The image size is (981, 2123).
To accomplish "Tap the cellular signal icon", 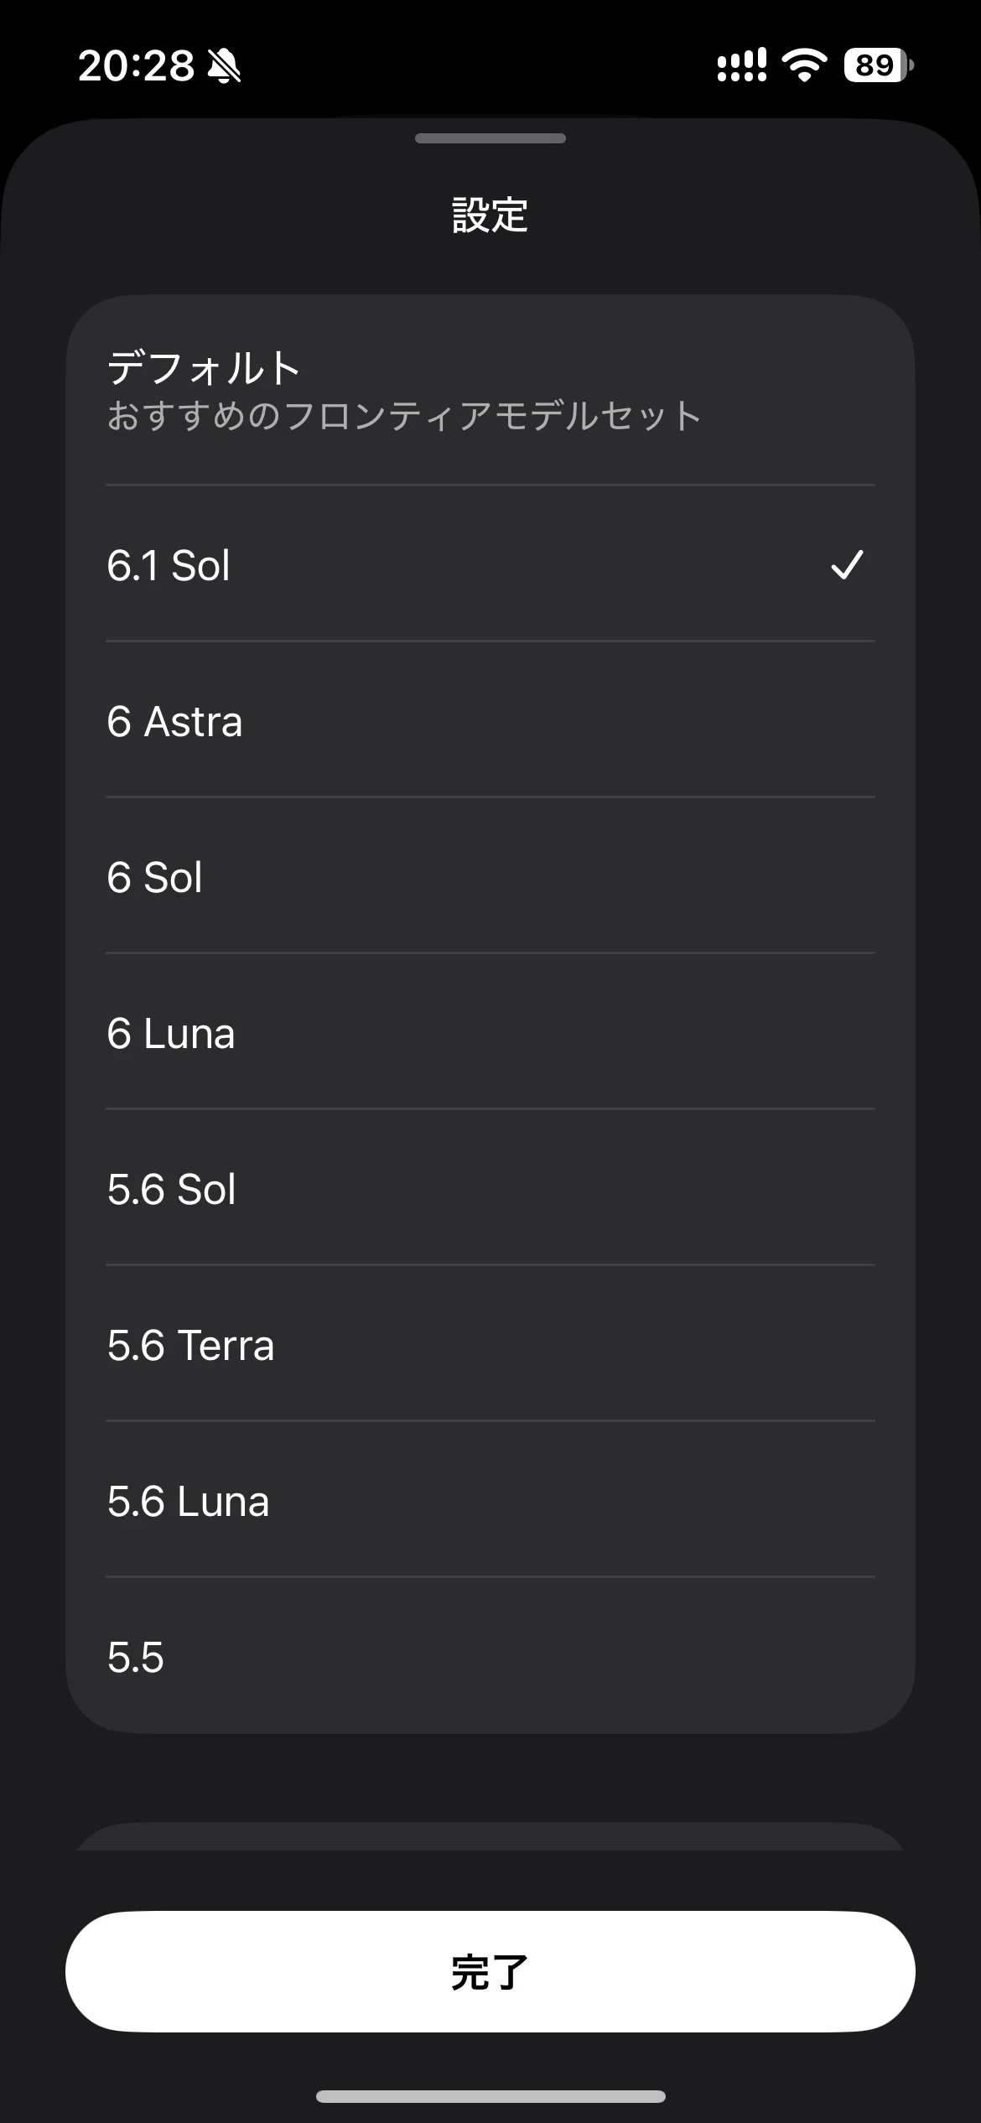I will point(742,65).
